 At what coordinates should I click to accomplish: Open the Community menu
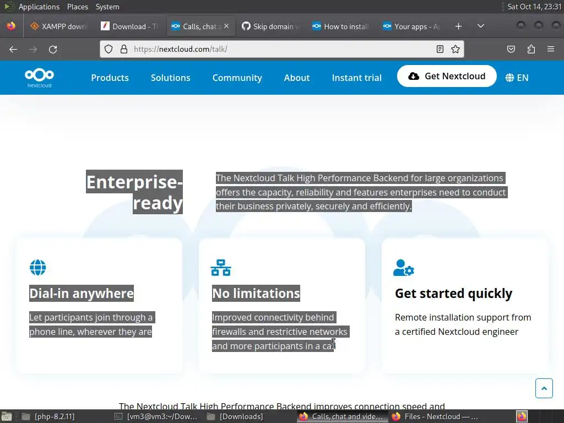point(237,78)
